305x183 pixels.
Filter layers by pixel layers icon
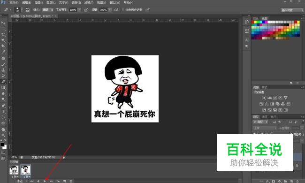(274, 122)
